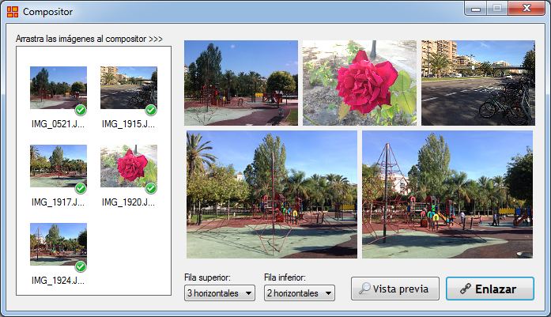Select the IMG_1917 park thumbnail
Screen dimensions: 551x317
[x=58, y=166]
